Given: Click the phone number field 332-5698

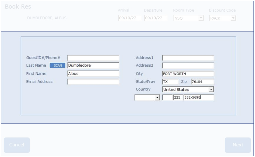Looking at the screenshot, I should 199,98.
